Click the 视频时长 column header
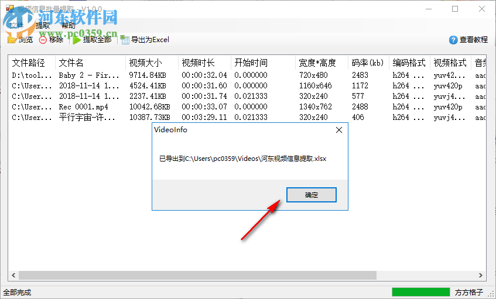 tap(204, 63)
